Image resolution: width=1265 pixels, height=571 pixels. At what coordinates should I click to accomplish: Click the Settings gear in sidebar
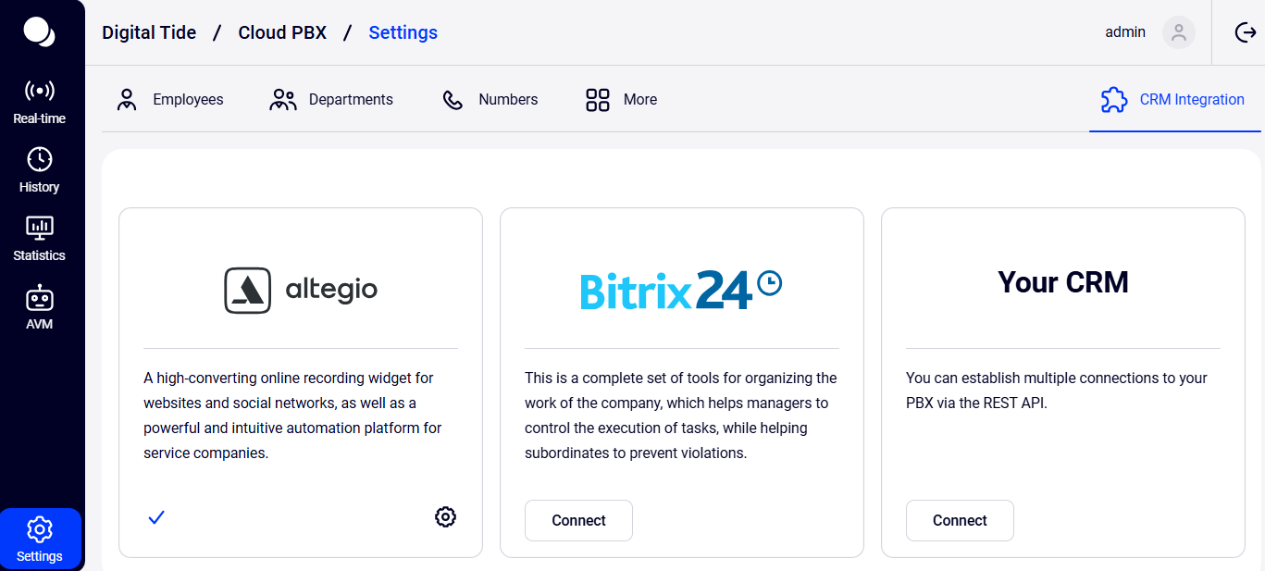(40, 539)
